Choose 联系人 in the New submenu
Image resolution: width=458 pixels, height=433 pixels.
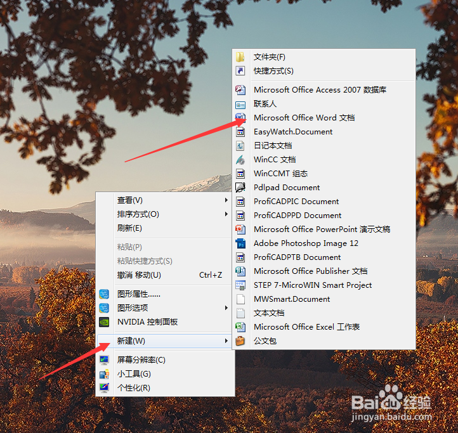(x=324, y=104)
